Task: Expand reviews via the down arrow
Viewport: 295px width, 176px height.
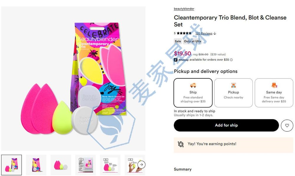Action: [x=215, y=33]
